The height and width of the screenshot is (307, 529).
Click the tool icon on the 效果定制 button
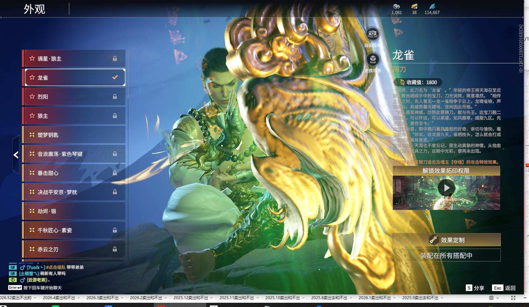434,240
